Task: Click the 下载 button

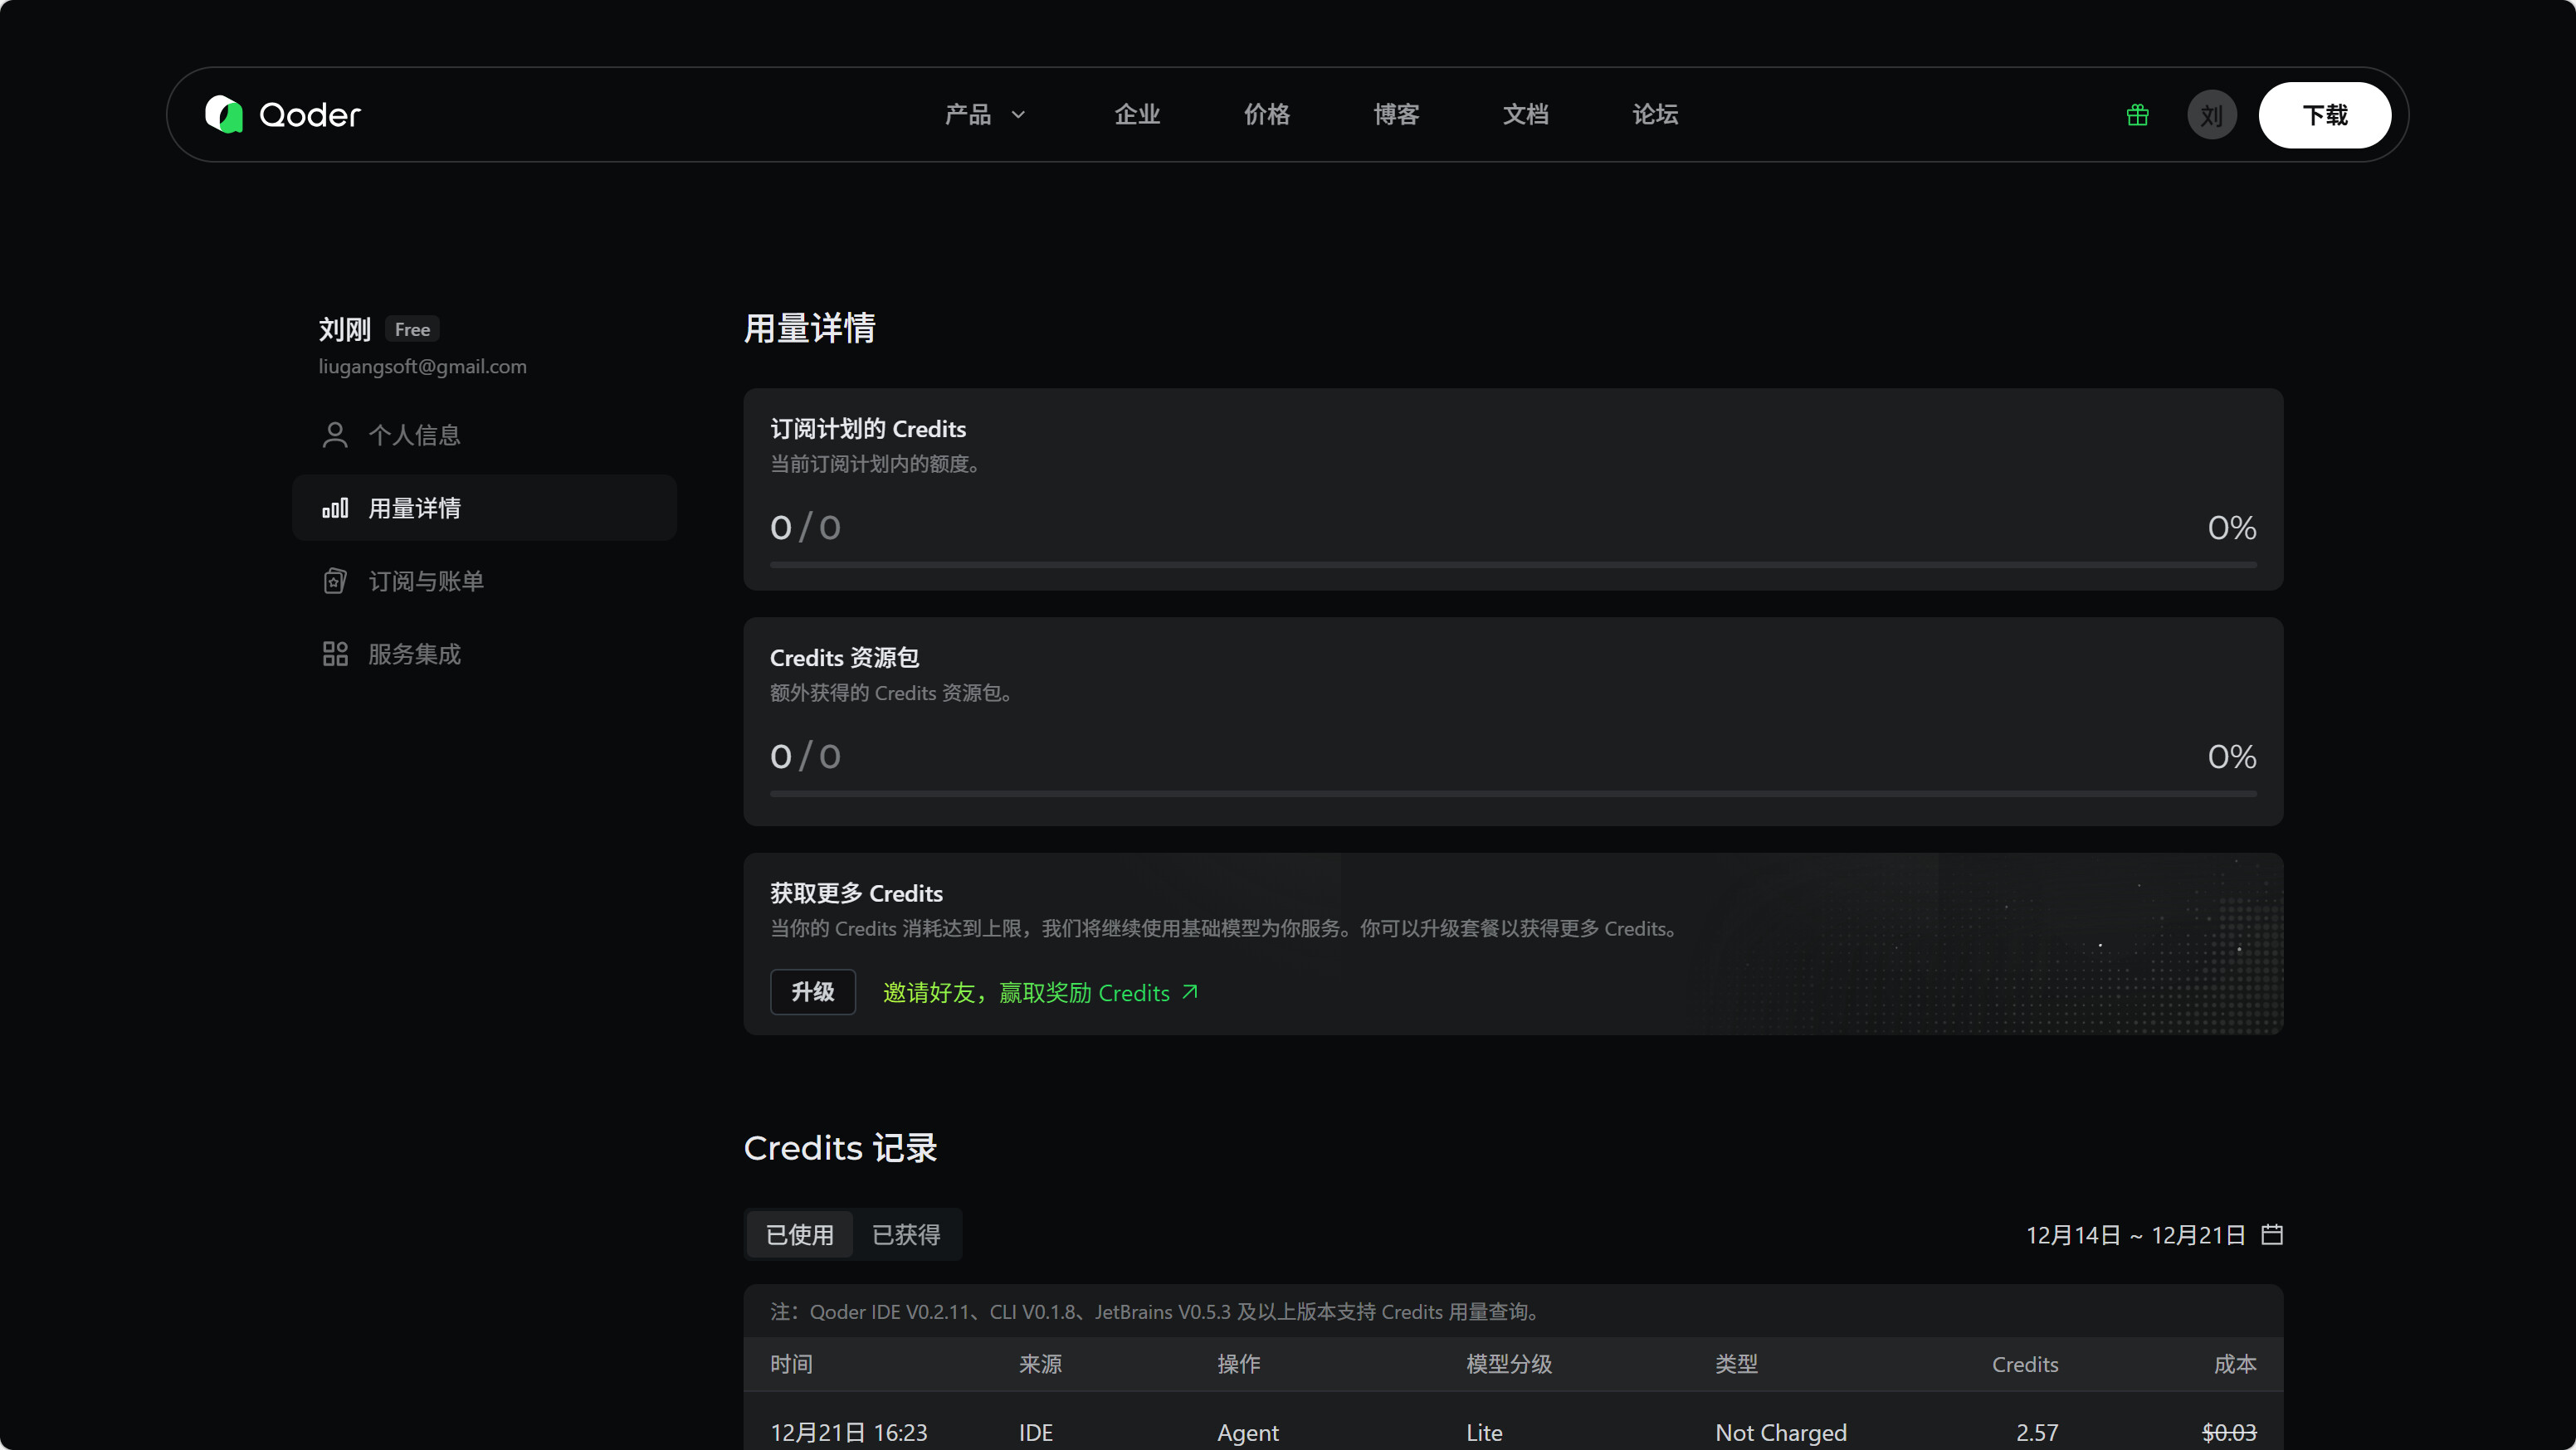Action: [2324, 115]
